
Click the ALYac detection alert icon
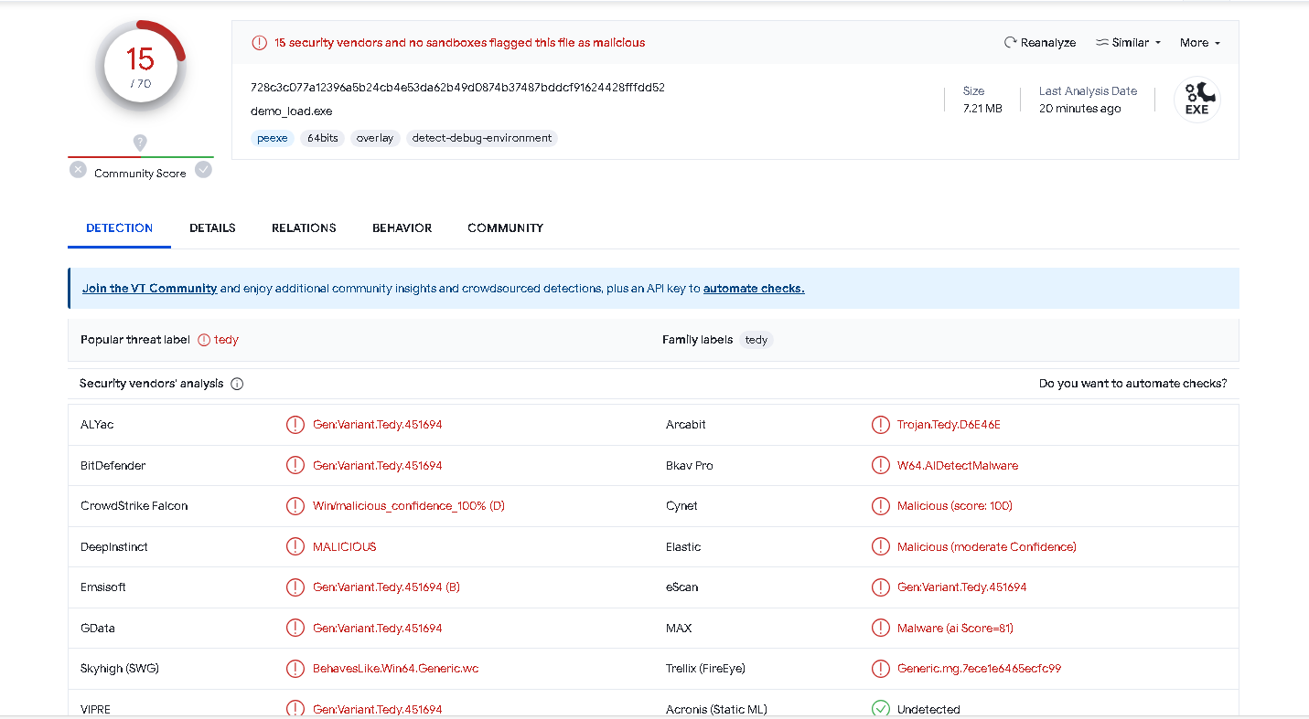[295, 425]
